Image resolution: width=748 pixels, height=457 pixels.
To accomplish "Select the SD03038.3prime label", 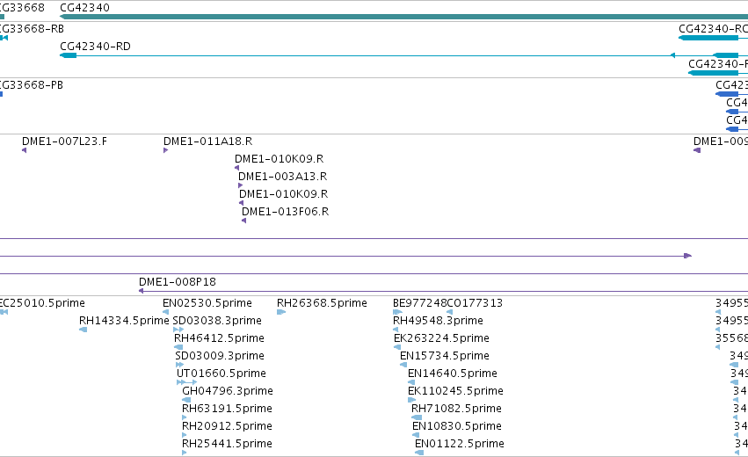I will (x=216, y=321).
